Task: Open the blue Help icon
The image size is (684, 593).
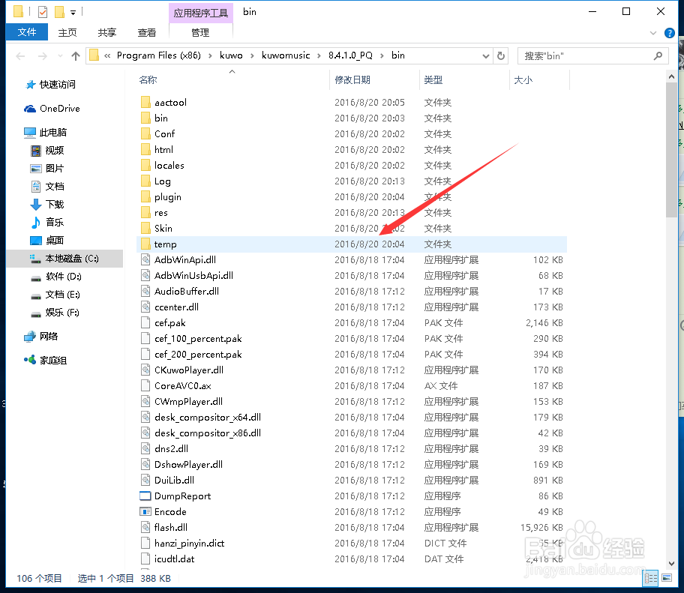Action: coord(669,33)
